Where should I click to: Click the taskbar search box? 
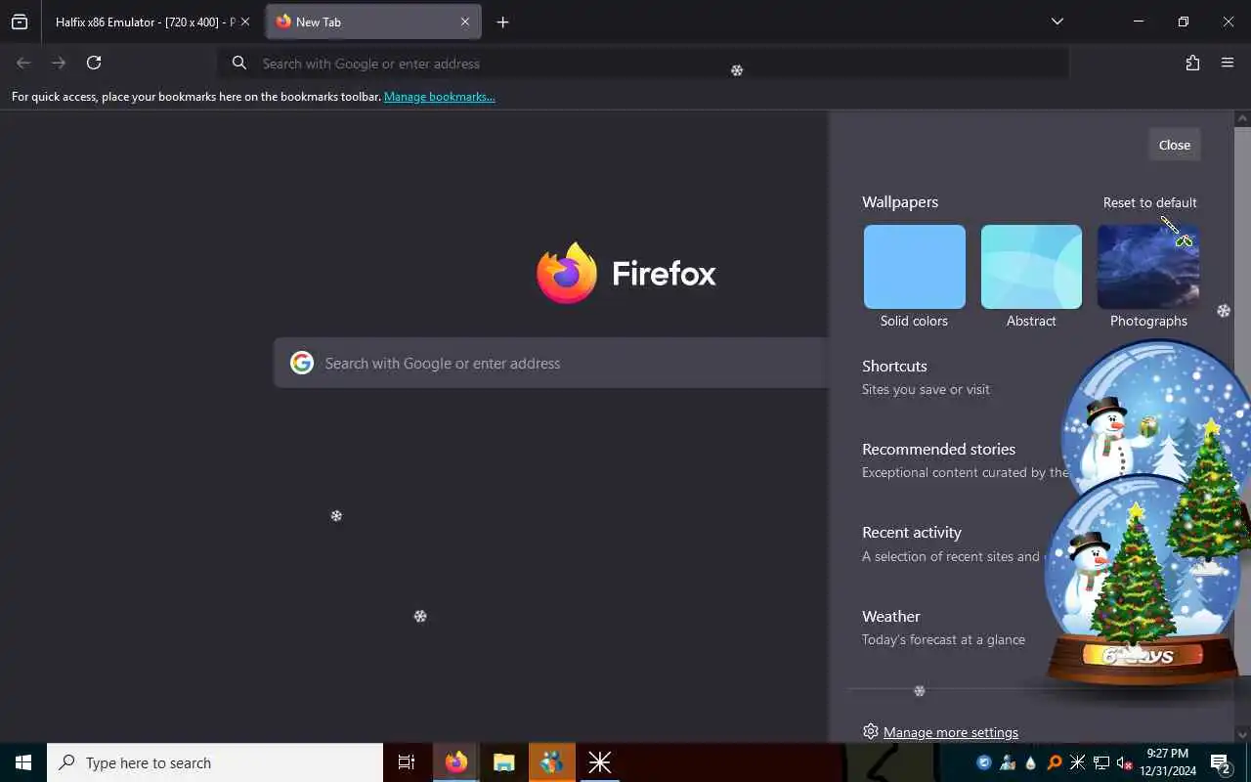point(215,762)
